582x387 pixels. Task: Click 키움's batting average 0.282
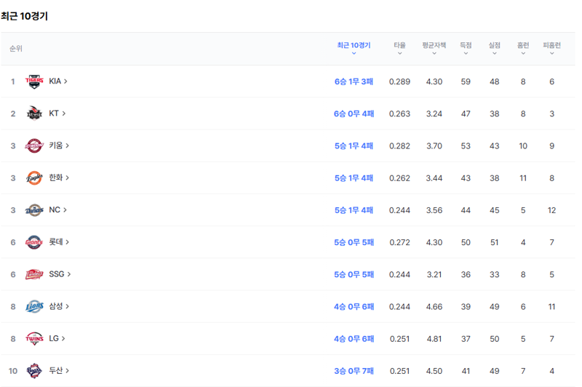pyautogui.click(x=399, y=145)
